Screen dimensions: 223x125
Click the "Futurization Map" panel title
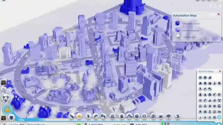(x=185, y=15)
